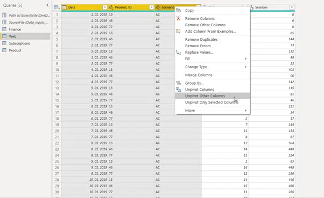Screen dimensions: 324x198
Task: Click the red X Remove Columns icon
Action: coord(178,19)
